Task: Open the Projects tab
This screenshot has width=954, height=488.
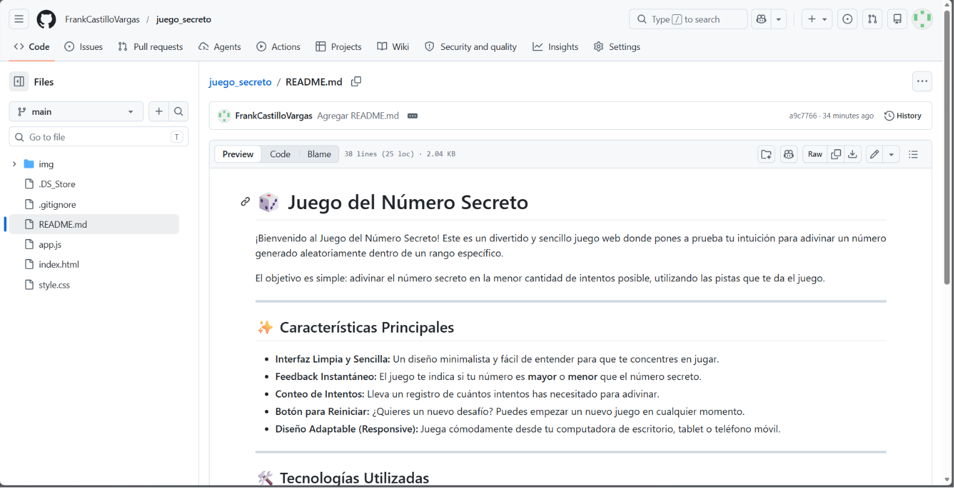Action: point(339,47)
